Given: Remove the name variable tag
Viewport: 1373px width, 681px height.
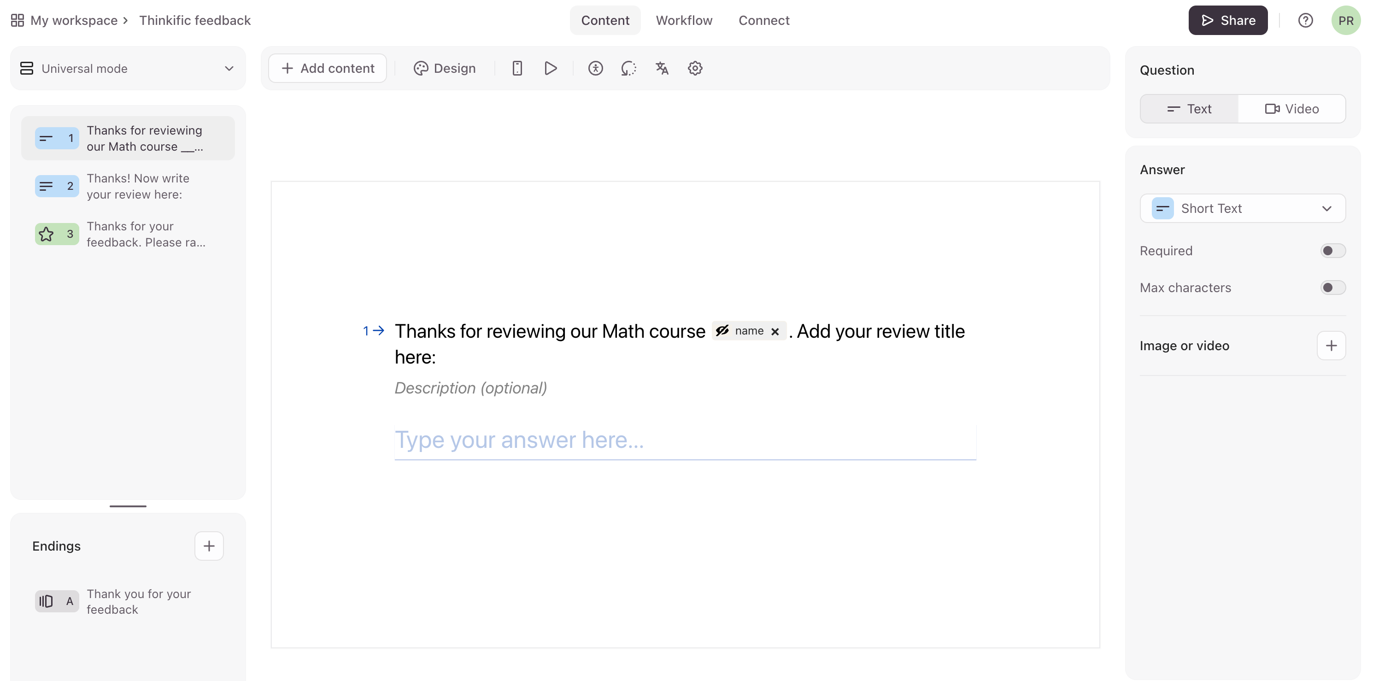Looking at the screenshot, I should 775,331.
